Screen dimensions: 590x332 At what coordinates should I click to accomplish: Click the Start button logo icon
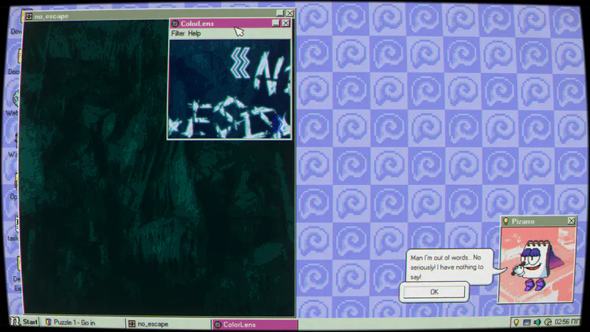(15, 322)
